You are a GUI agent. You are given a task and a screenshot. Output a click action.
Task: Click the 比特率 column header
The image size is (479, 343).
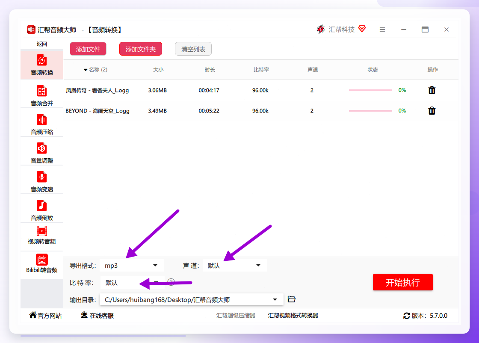(x=261, y=70)
